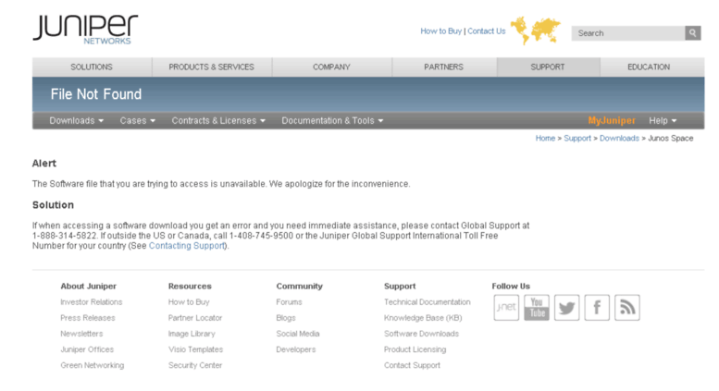Open Contact Support footer link

click(x=412, y=365)
